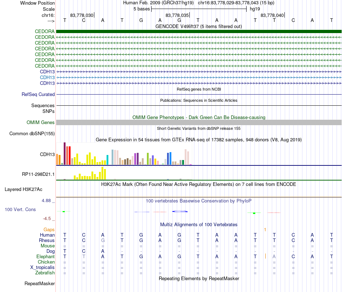Image resolution: width=342 pixels, height=292 pixels.
Task: Click the Elephant alignment row label
Action: [x=45, y=256]
